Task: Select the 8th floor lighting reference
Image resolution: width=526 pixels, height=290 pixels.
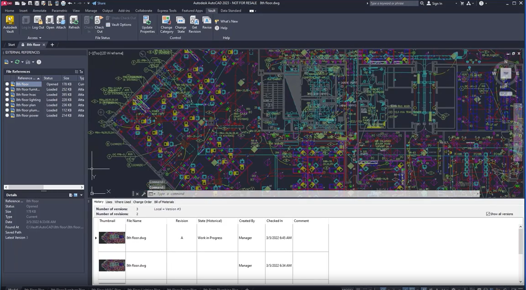Action: point(28,100)
